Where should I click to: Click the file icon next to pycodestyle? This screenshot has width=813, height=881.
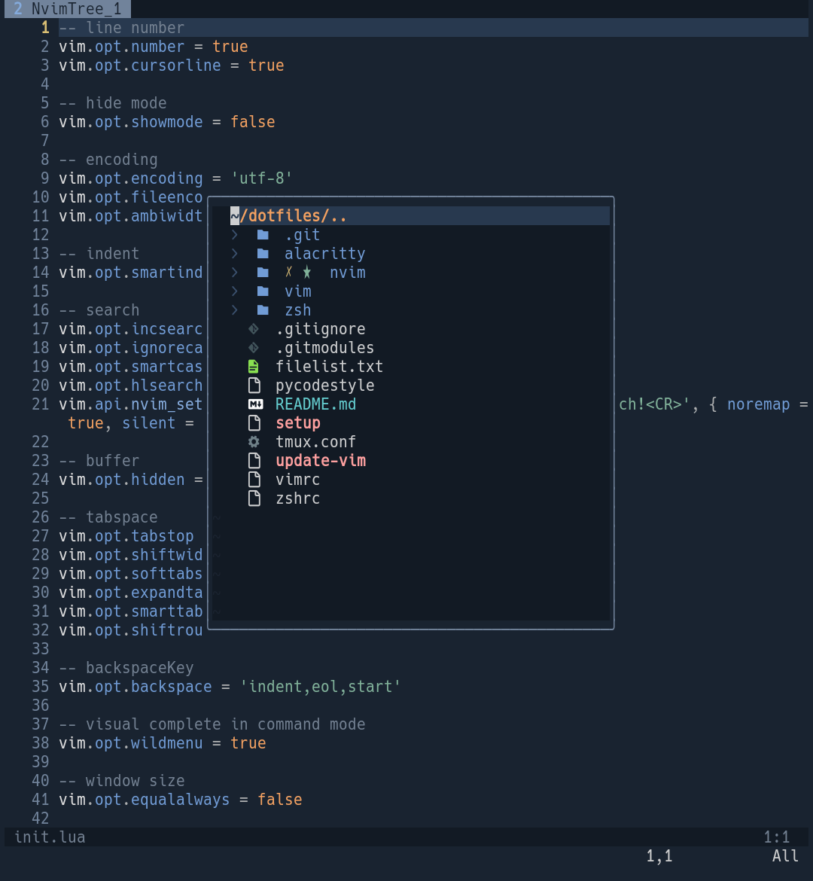(254, 386)
